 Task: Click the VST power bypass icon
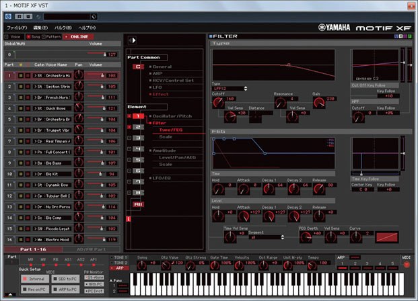[x=8, y=17]
